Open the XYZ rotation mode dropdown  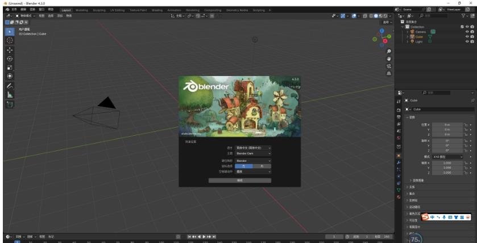447,157
